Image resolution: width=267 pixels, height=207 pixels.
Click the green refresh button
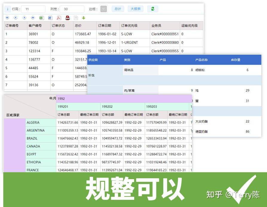click(x=152, y=9)
